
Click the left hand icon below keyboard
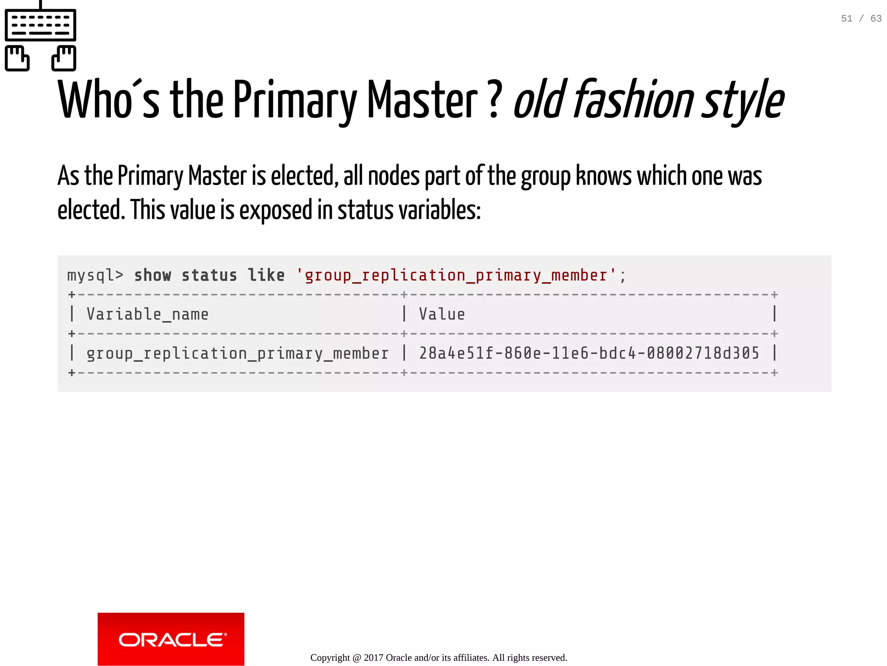click(17, 58)
